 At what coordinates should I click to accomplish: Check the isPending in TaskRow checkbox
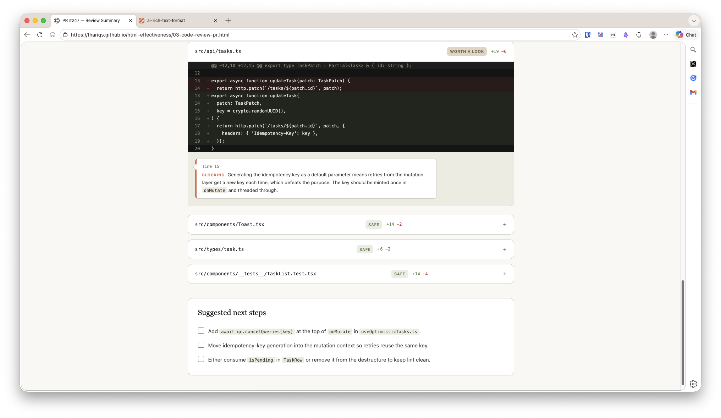[201, 359]
